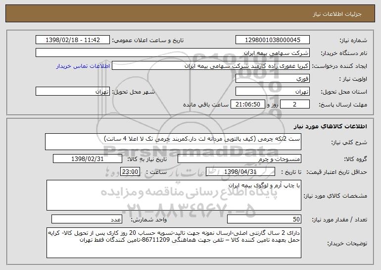Click the text ساعت باقی مانده
The height and width of the screenshot is (270, 381).
(206, 105)
